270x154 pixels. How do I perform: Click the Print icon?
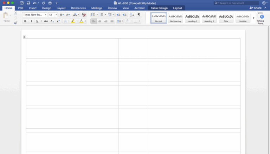click(x=50, y=3)
